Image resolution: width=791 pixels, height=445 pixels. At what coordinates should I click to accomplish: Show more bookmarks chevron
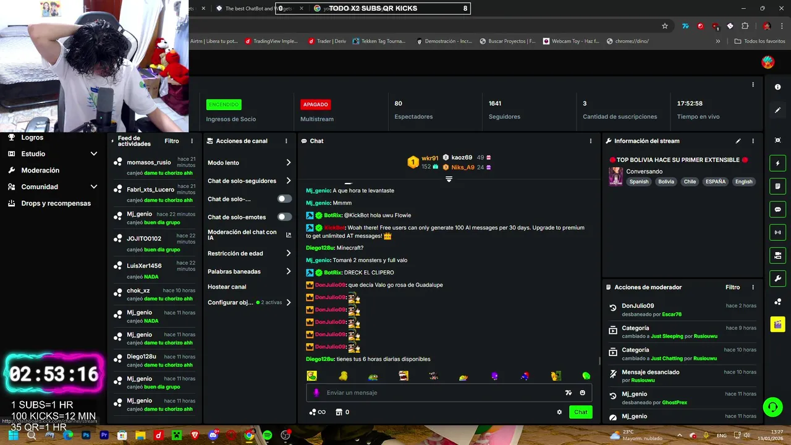click(x=718, y=41)
